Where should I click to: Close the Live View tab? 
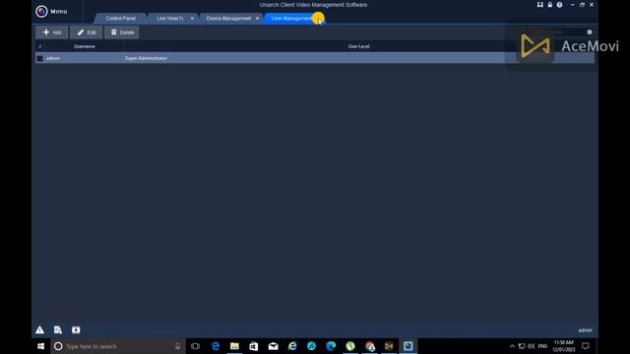pyautogui.click(x=192, y=19)
